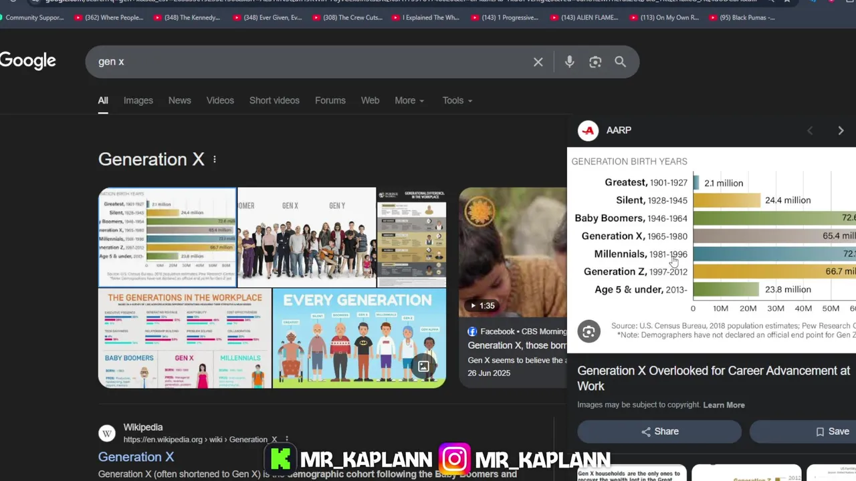This screenshot has width=856, height=481.
Task: Open the ALIEN FLAME bookmark
Action: click(x=584, y=17)
